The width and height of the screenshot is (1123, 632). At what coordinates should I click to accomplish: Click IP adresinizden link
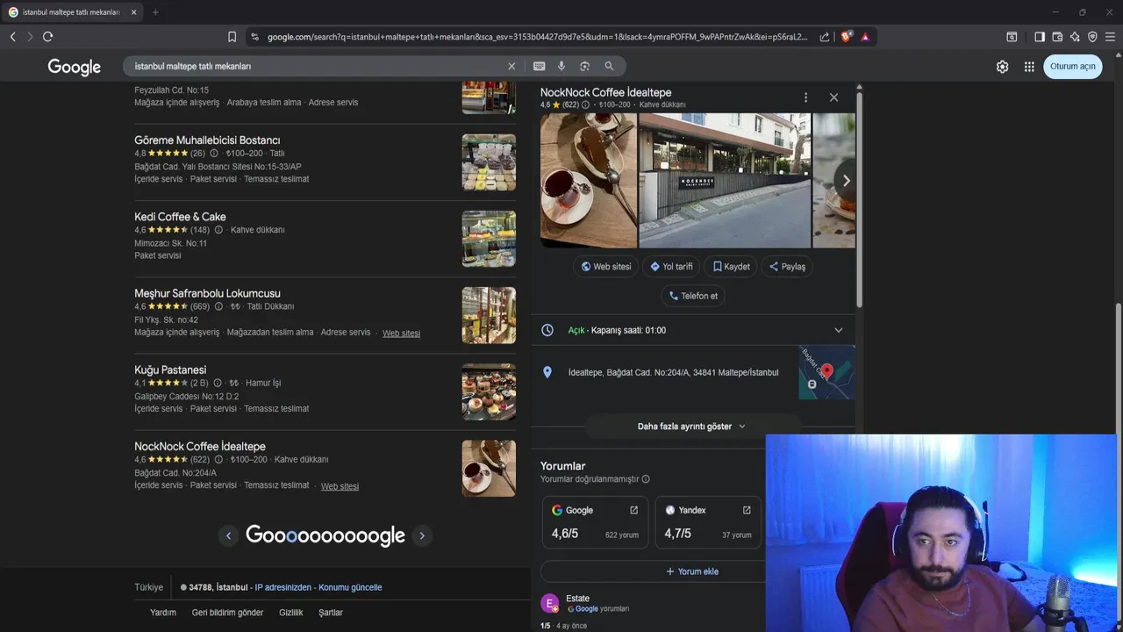click(x=283, y=587)
